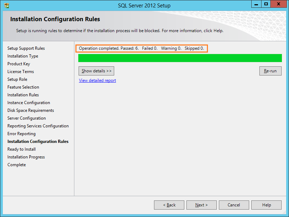
Task: Select Reporting Services Configuration
Action: pyautogui.click(x=38, y=126)
